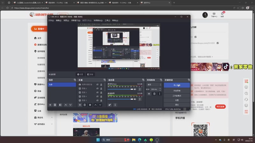
Task: Move scene up in Scenes panel
Action: 66,105
